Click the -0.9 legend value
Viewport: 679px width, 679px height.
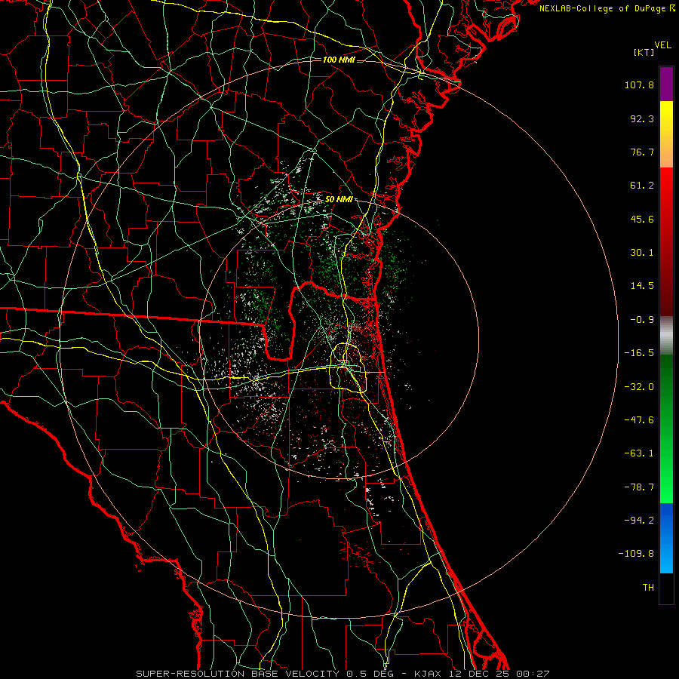click(642, 320)
